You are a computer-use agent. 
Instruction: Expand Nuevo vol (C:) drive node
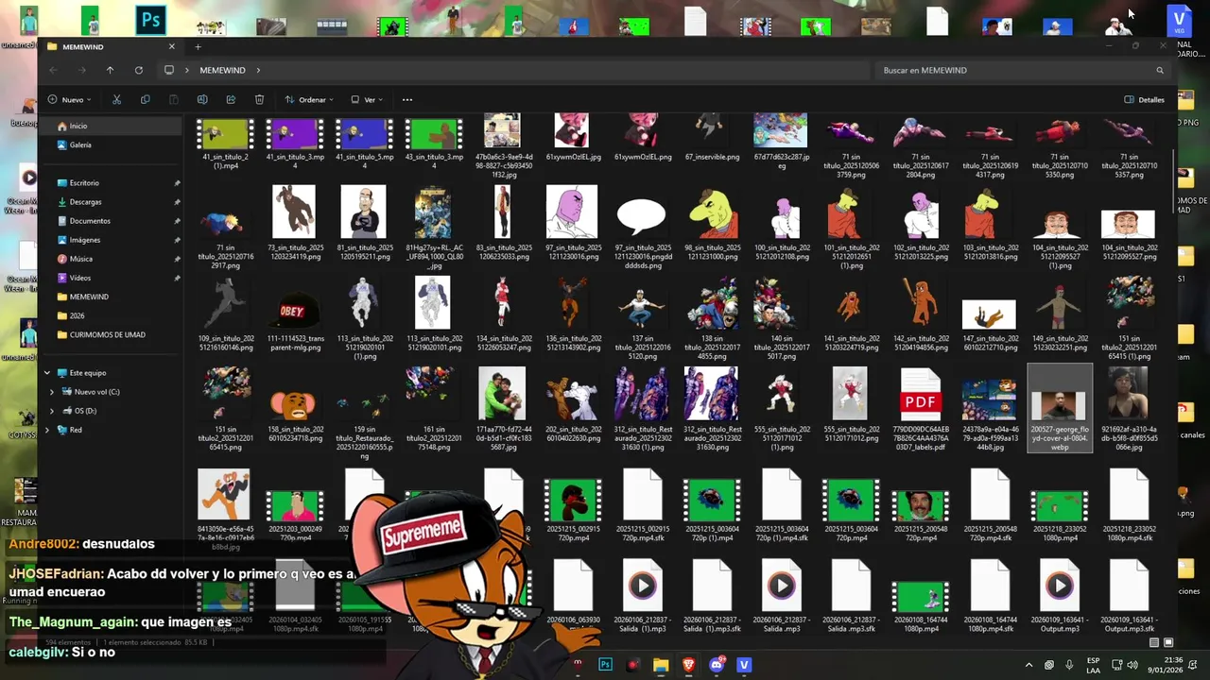pos(52,392)
